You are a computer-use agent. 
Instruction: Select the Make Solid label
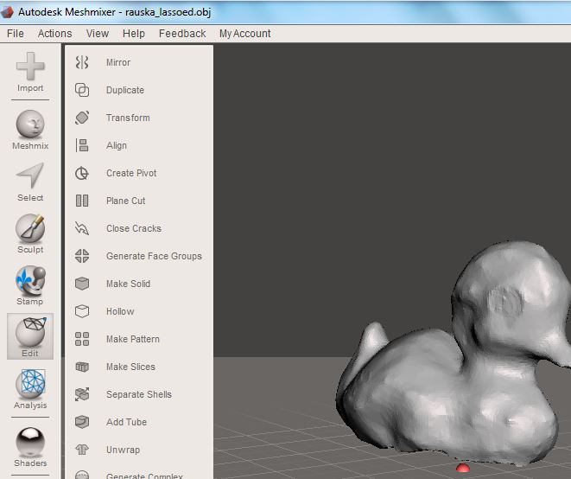tap(128, 284)
